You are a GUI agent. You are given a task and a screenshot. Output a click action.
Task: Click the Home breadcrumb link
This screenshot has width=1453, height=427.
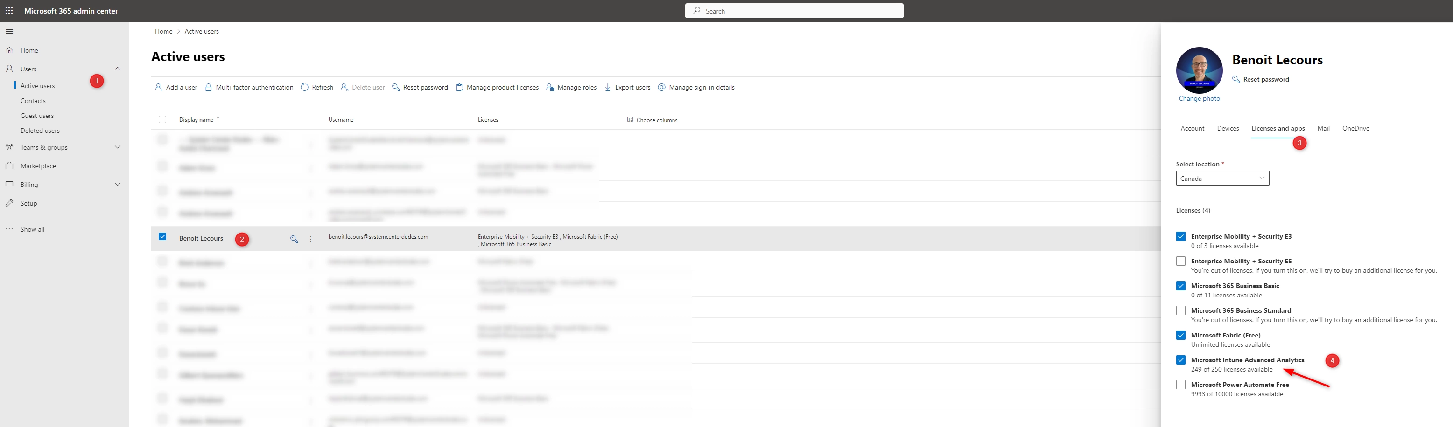[163, 32]
